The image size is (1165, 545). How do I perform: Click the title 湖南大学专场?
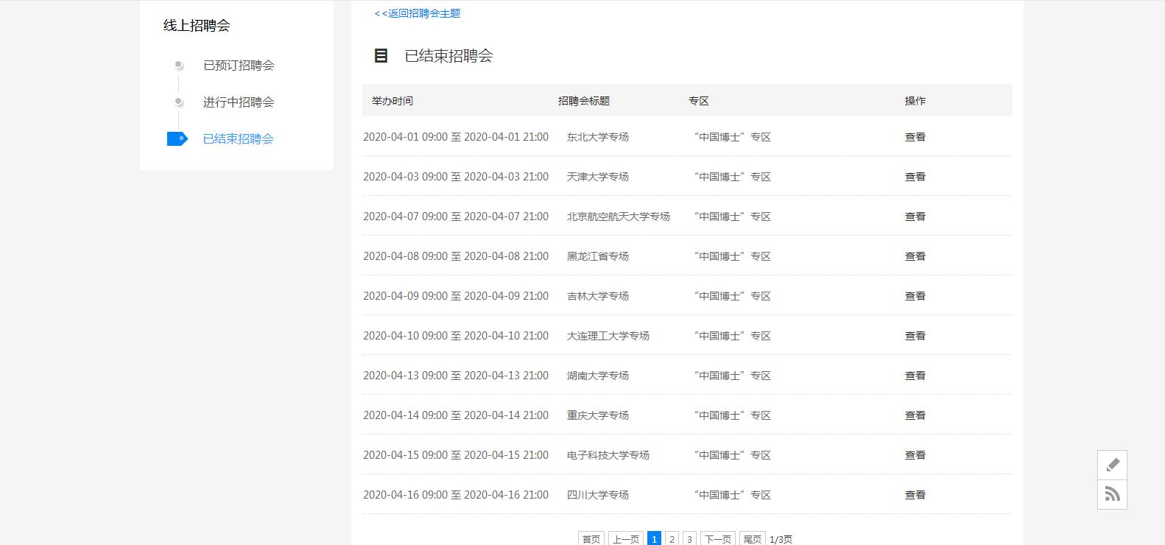point(598,376)
